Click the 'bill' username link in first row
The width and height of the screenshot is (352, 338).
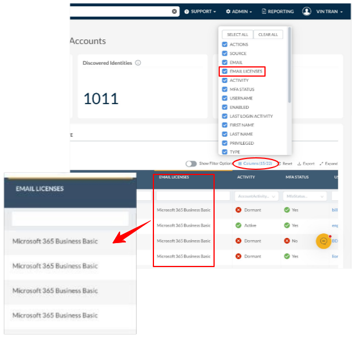pos(335,210)
